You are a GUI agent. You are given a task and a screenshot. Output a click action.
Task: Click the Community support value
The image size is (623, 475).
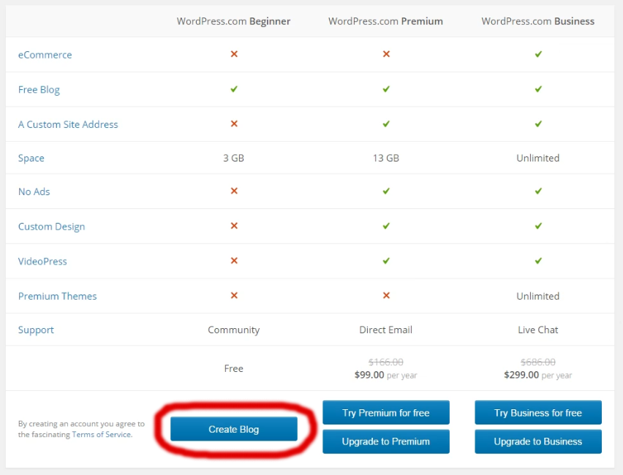(234, 330)
